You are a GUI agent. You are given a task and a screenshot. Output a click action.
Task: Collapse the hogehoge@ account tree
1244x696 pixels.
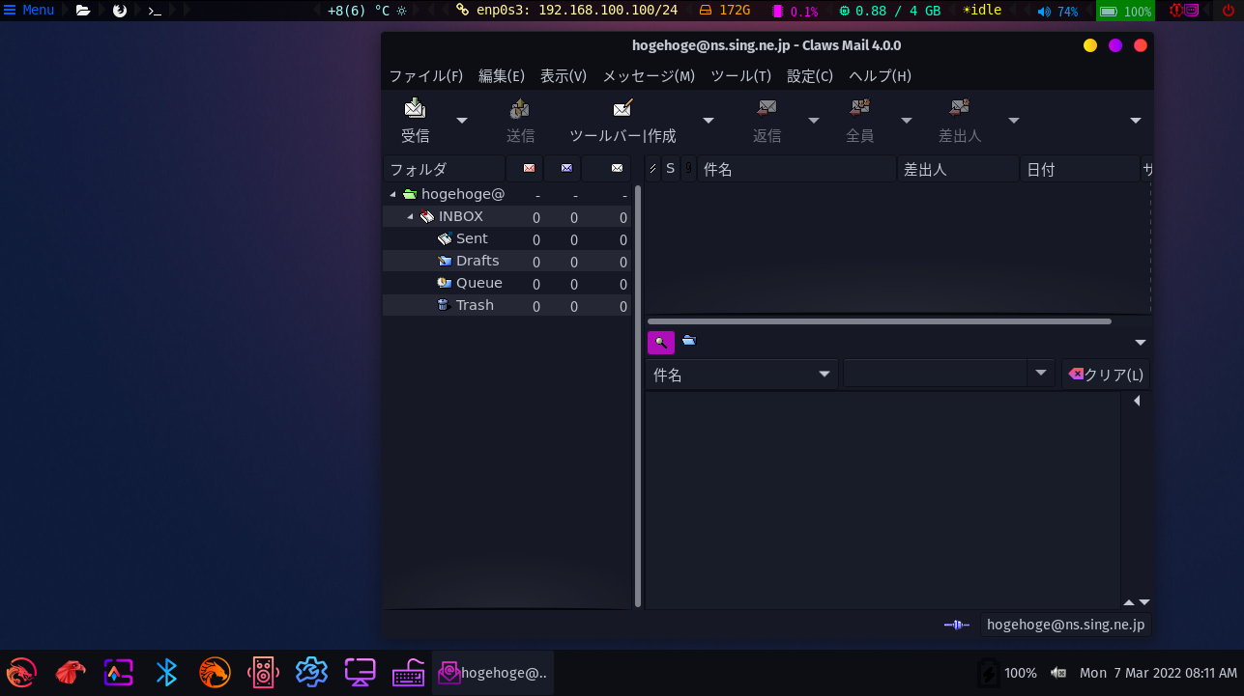point(392,194)
